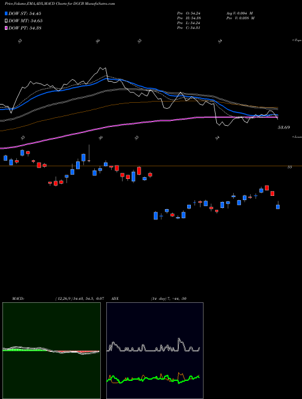302x399 pixels.
Task: Click the chart title mentioning DGCB MunafaSutra.com
Action: point(60,4)
